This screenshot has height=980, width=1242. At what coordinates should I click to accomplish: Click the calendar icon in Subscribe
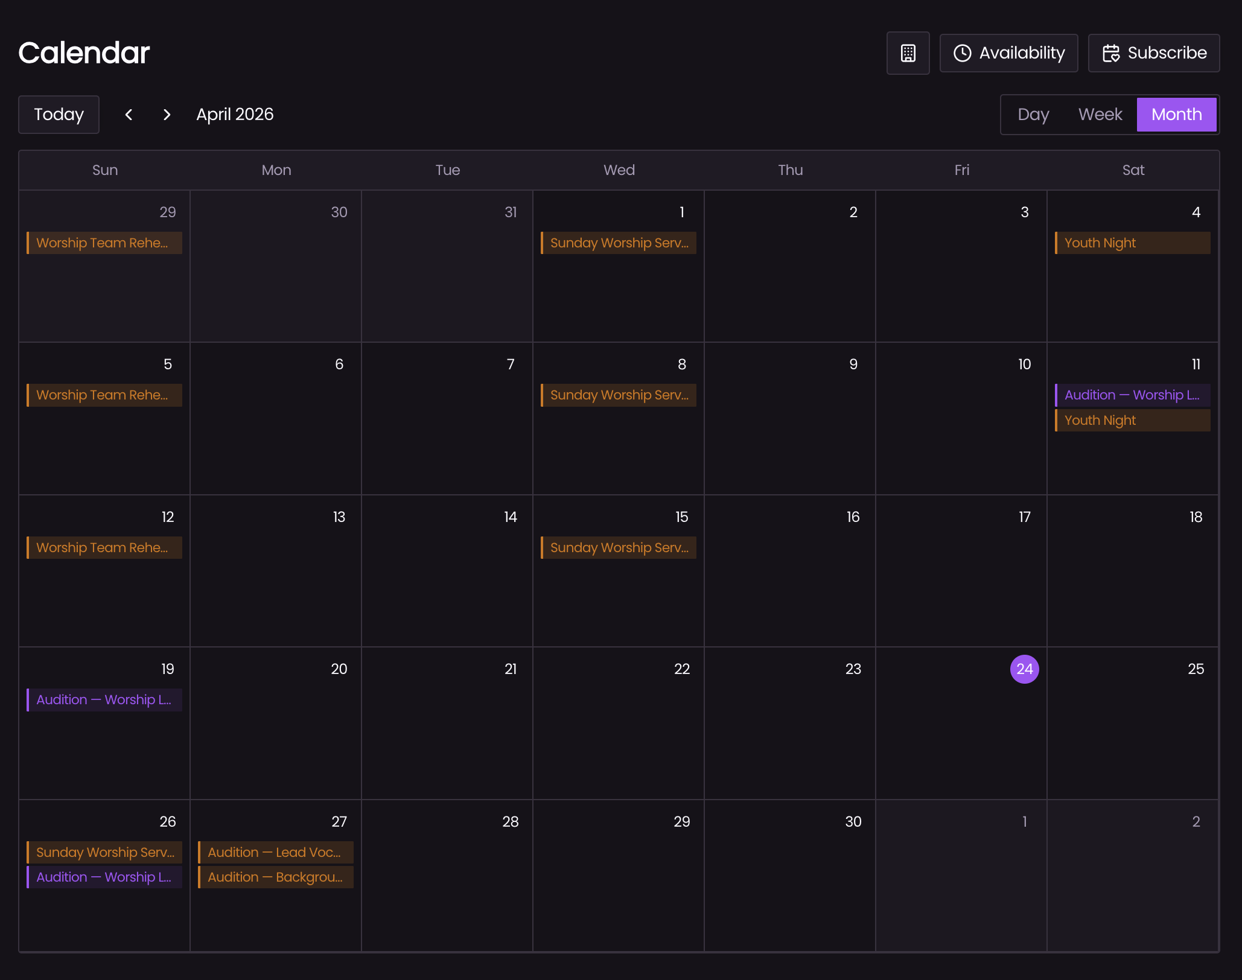point(1110,53)
